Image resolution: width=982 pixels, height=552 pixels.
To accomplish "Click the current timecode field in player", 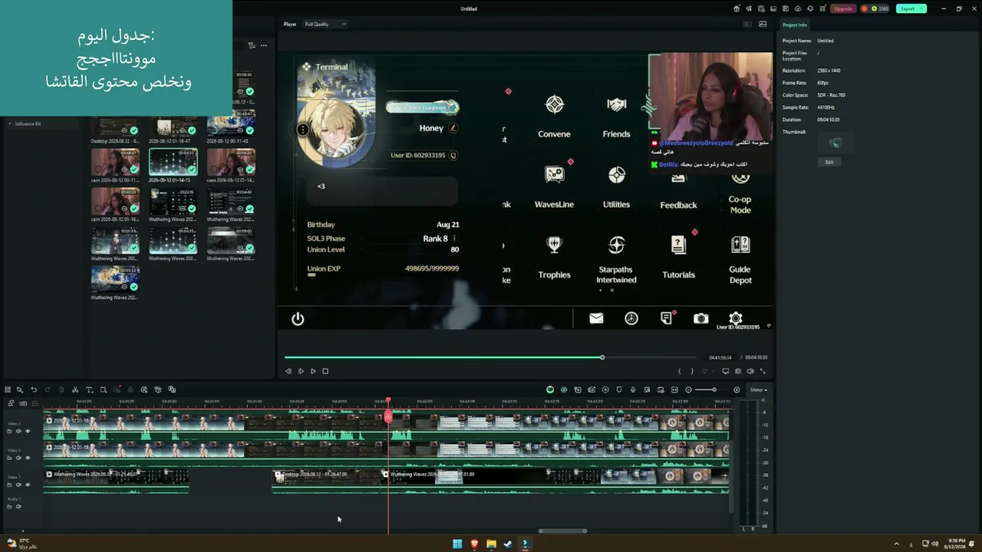I will pos(720,357).
